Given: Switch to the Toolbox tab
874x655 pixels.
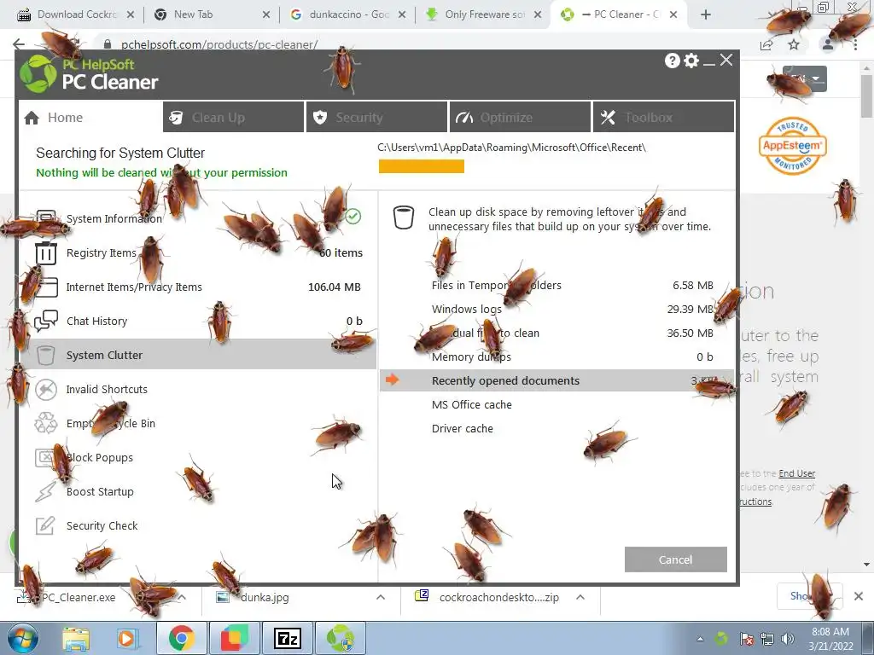Looking at the screenshot, I should tap(664, 117).
